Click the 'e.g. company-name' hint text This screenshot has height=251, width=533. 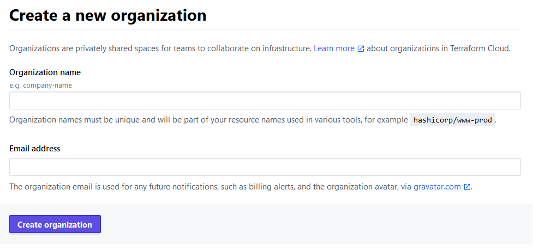40,85
